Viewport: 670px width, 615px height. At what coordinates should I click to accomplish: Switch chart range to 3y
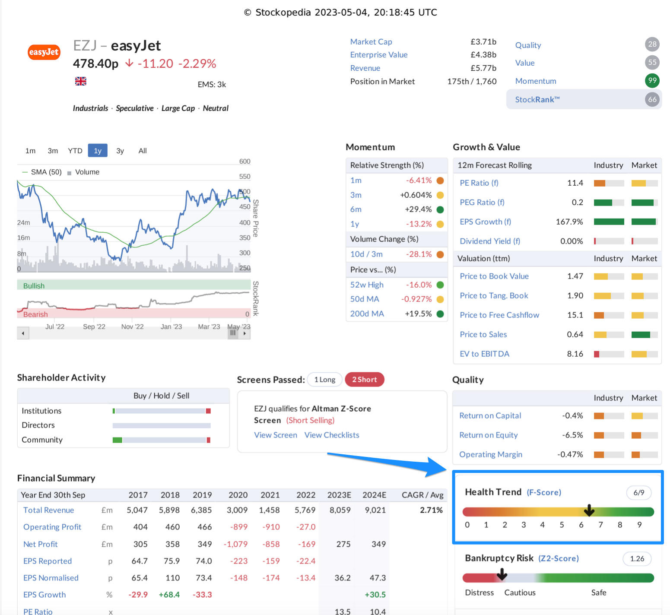[120, 151]
